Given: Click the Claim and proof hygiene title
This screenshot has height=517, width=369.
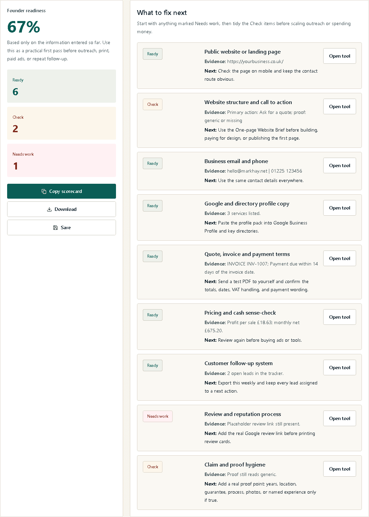Looking at the screenshot, I should 235,465.
